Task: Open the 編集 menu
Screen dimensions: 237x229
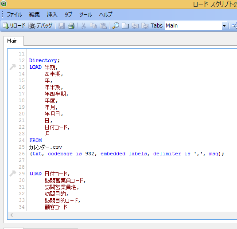Action: click(x=35, y=15)
